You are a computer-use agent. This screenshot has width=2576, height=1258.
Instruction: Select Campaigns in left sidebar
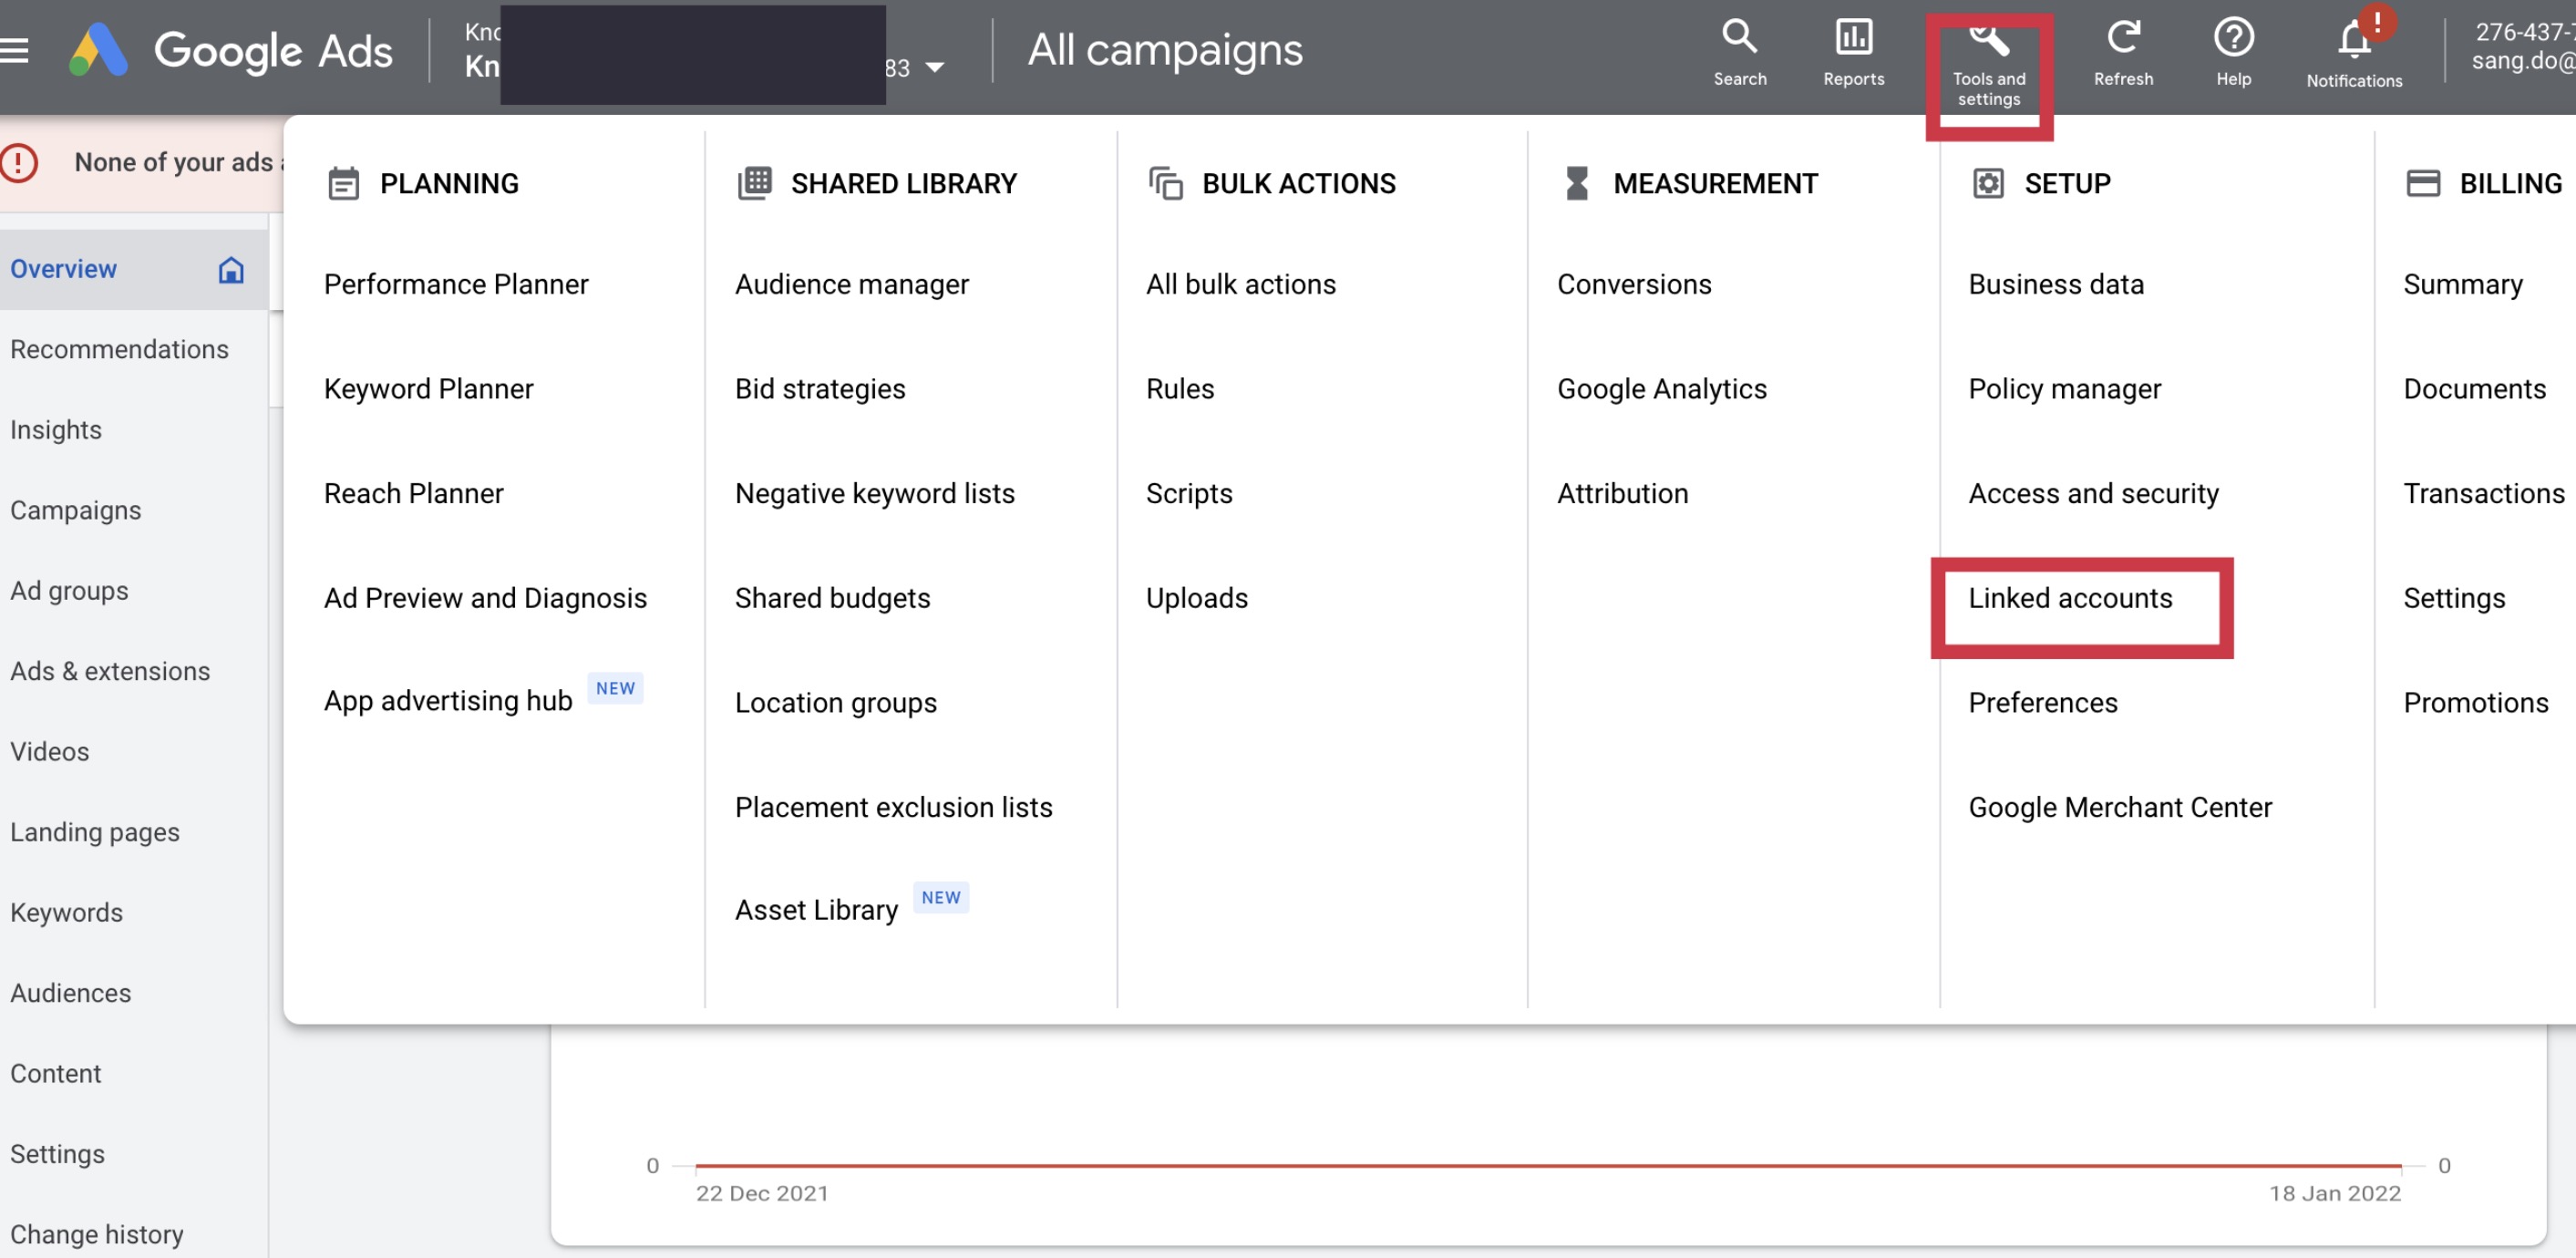tap(75, 510)
